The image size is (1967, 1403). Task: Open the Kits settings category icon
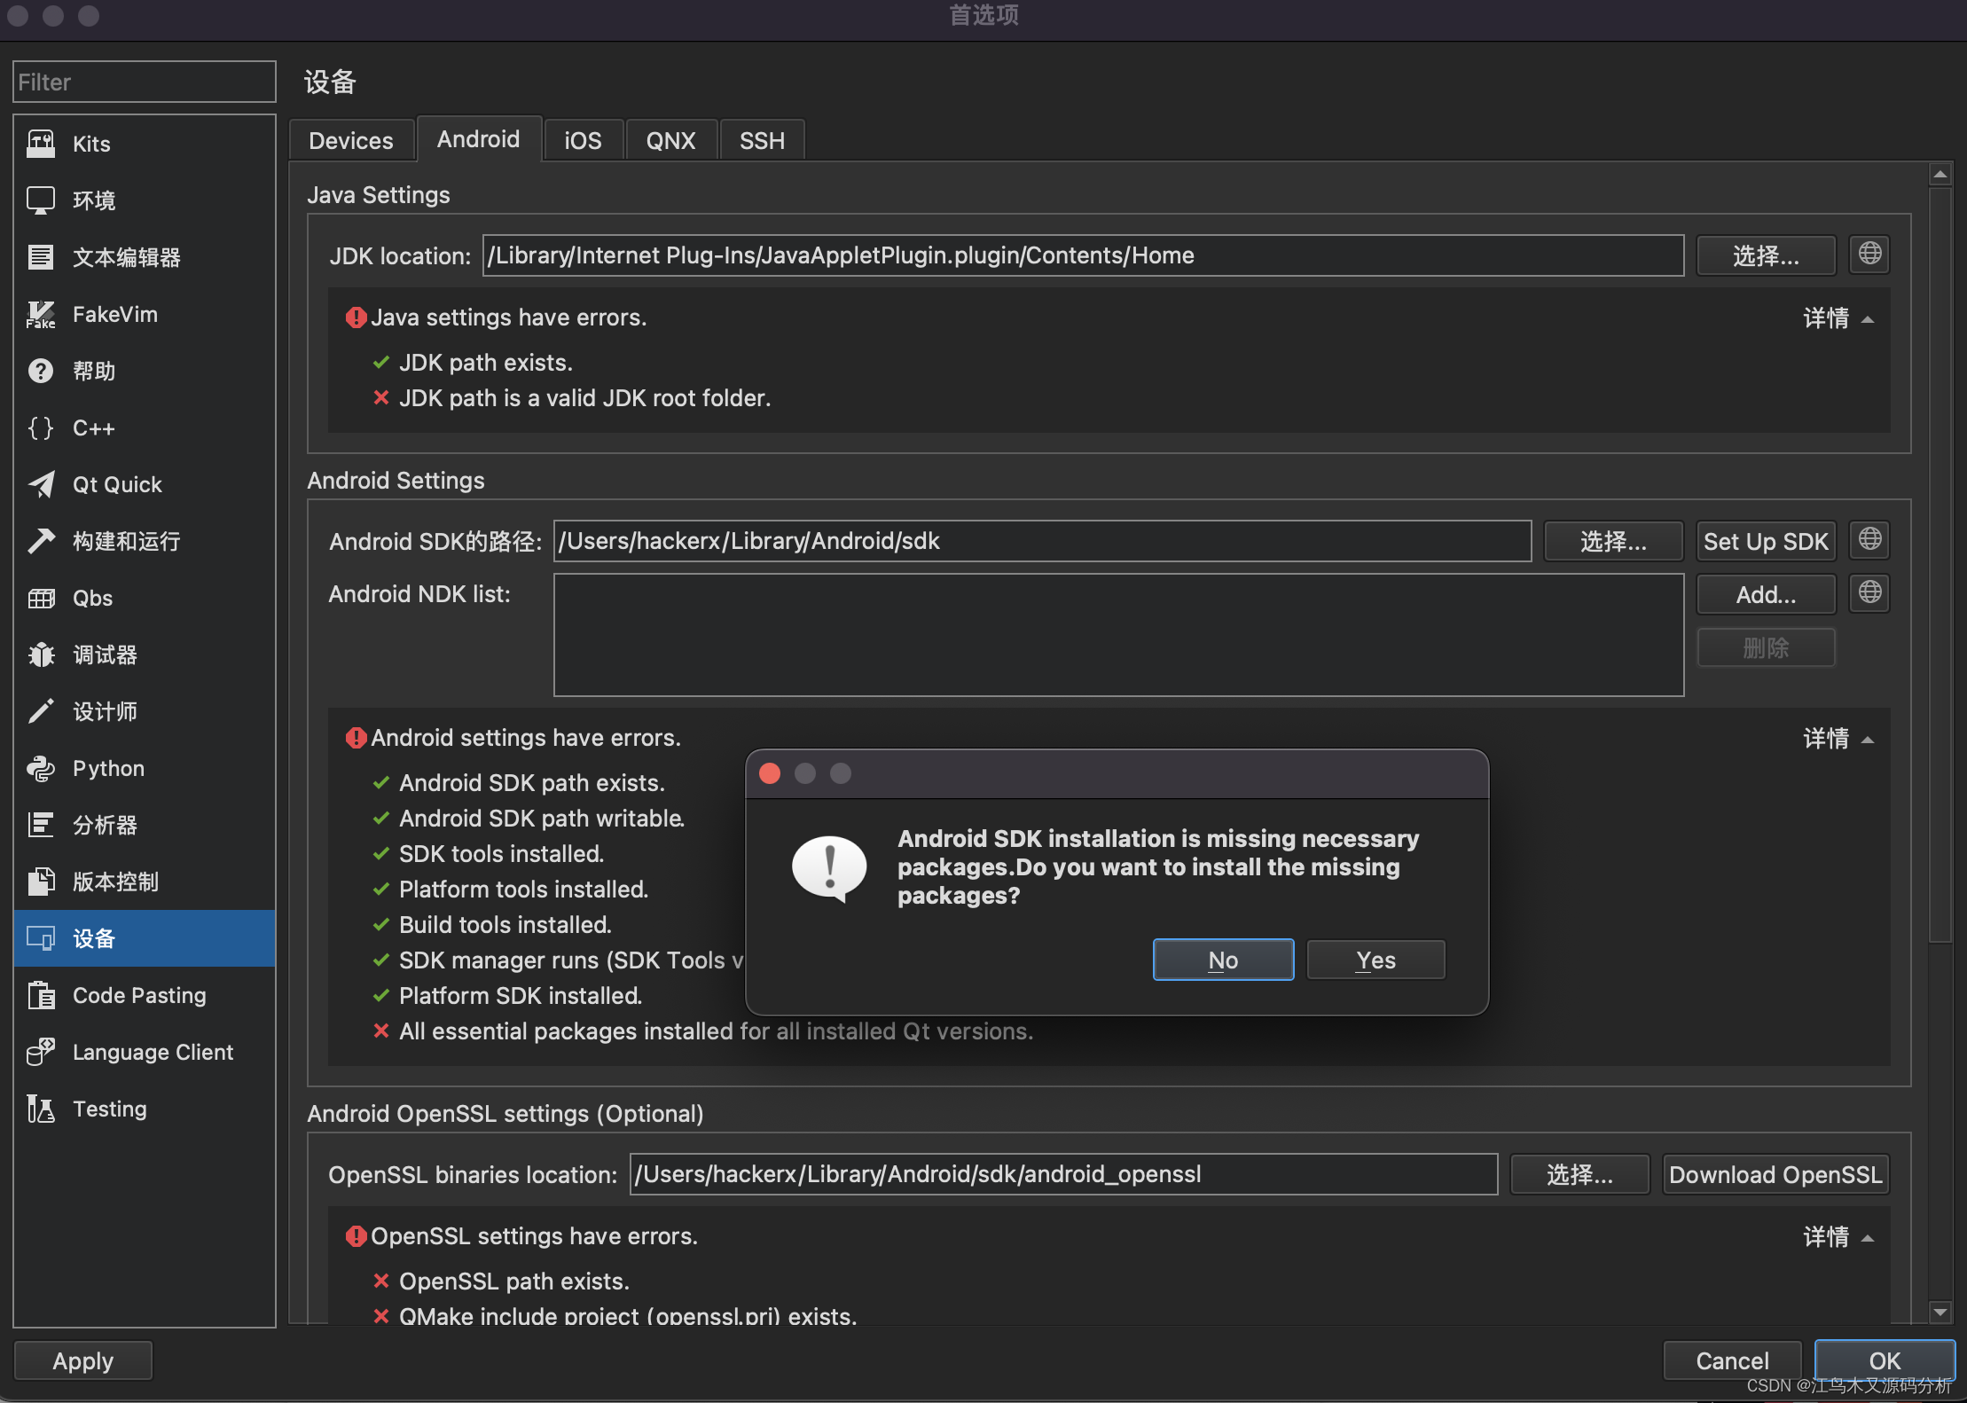41,144
